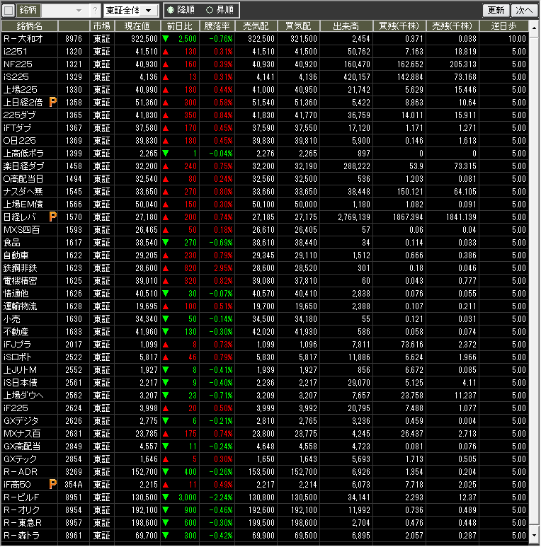
Task: Click the red up arrow in MXナス百 row
Action: (x=166, y=434)
